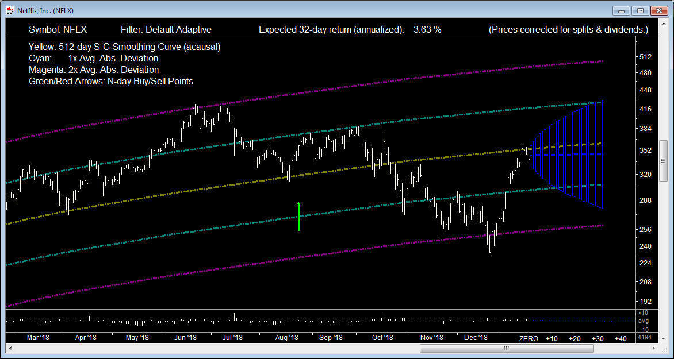Click the window title 'Netflix, Inc. (NFLX)'
The width and height of the screenshot is (674, 359).
point(45,10)
